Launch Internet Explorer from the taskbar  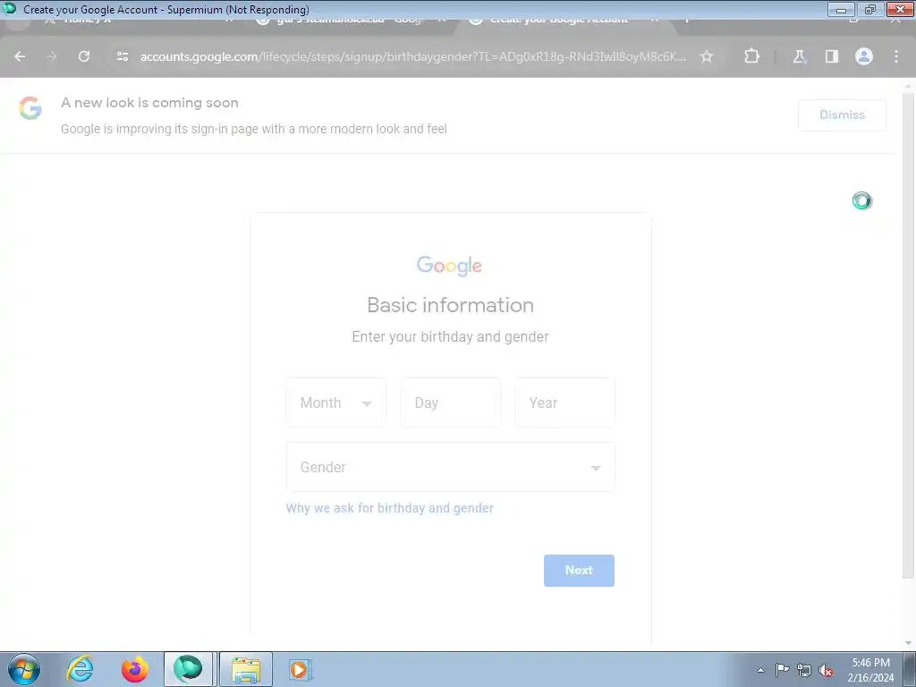[x=80, y=669]
